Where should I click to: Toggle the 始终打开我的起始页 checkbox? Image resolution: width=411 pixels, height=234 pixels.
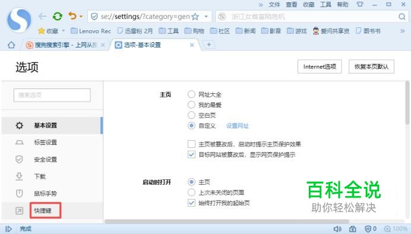point(191,203)
